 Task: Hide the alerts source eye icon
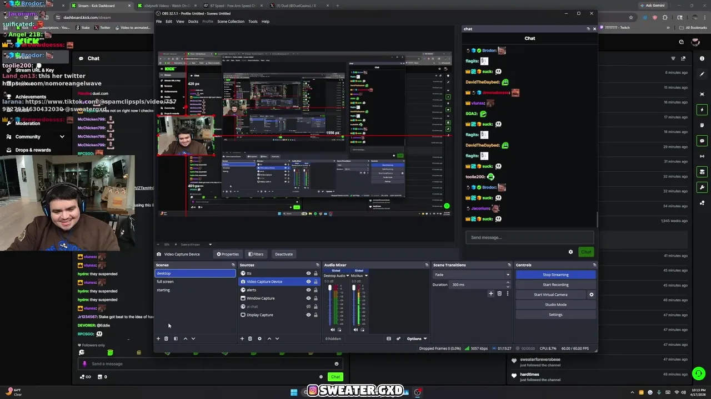tap(308, 290)
